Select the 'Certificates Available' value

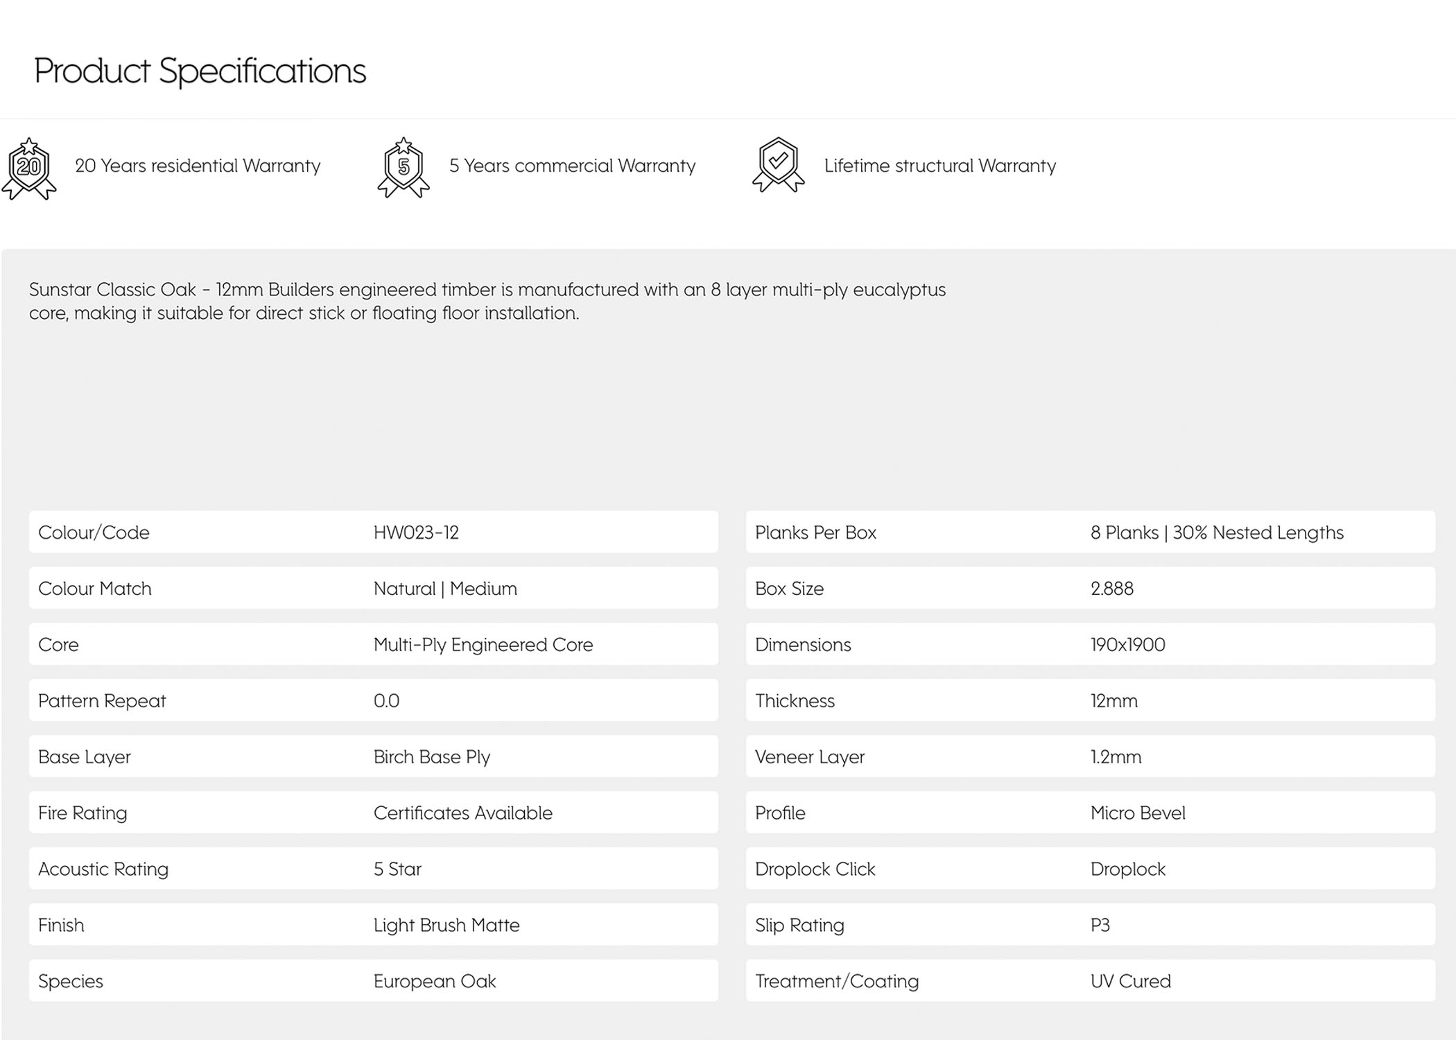pyautogui.click(x=463, y=813)
